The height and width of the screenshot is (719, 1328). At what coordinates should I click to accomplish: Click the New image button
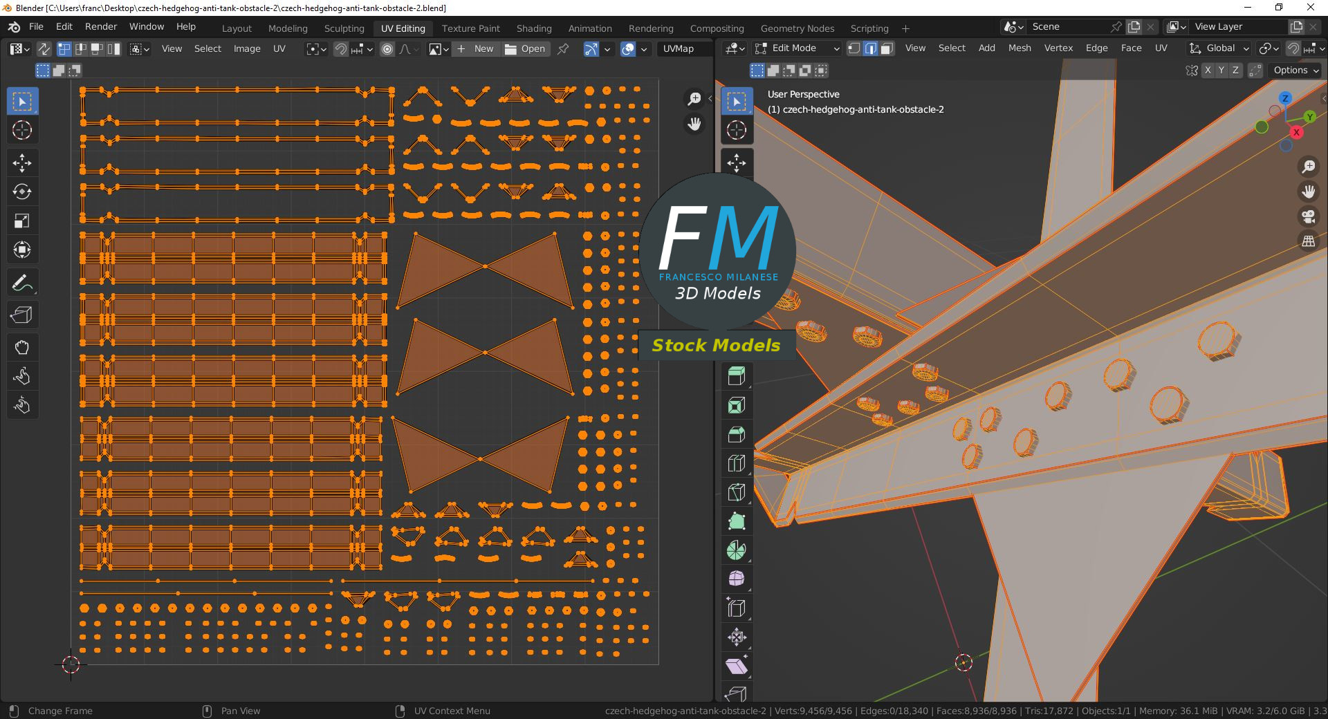[476, 48]
